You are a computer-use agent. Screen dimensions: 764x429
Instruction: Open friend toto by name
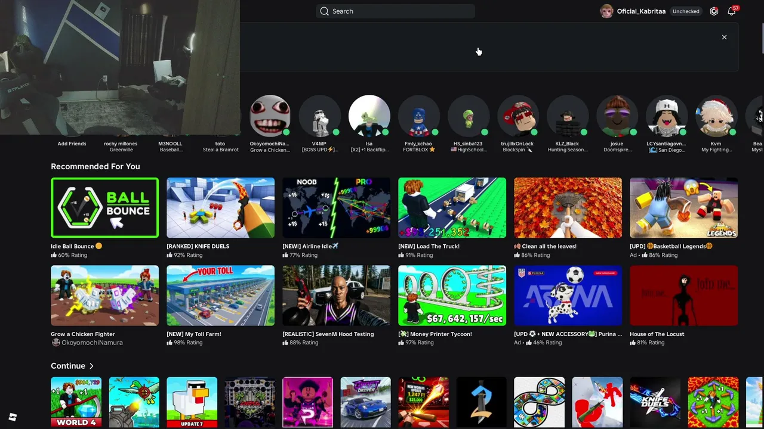pyautogui.click(x=220, y=144)
